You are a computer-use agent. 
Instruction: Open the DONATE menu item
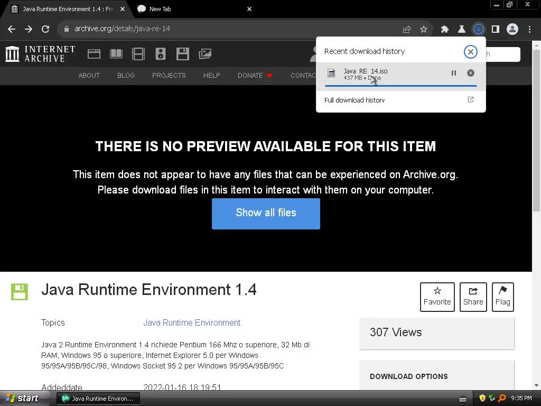pyautogui.click(x=255, y=76)
